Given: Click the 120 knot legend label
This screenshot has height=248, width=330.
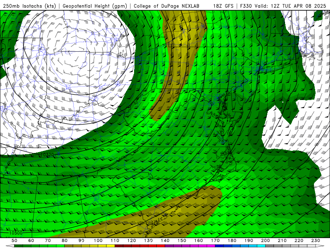Looking at the screenshot, I should 132,241.
